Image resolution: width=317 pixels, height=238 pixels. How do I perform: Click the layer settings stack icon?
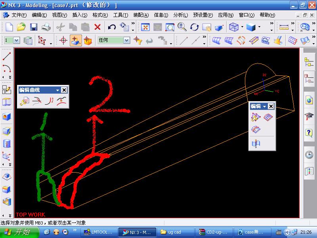[x=28, y=40]
